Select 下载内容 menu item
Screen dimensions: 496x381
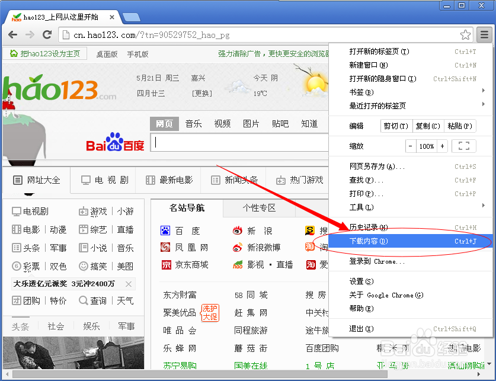410,241
